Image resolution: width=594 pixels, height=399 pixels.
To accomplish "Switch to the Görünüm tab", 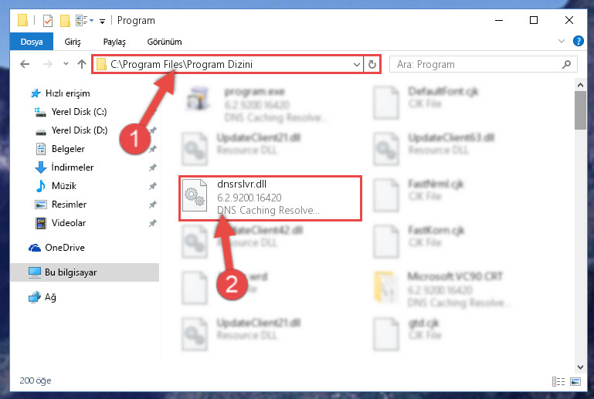I will point(165,42).
